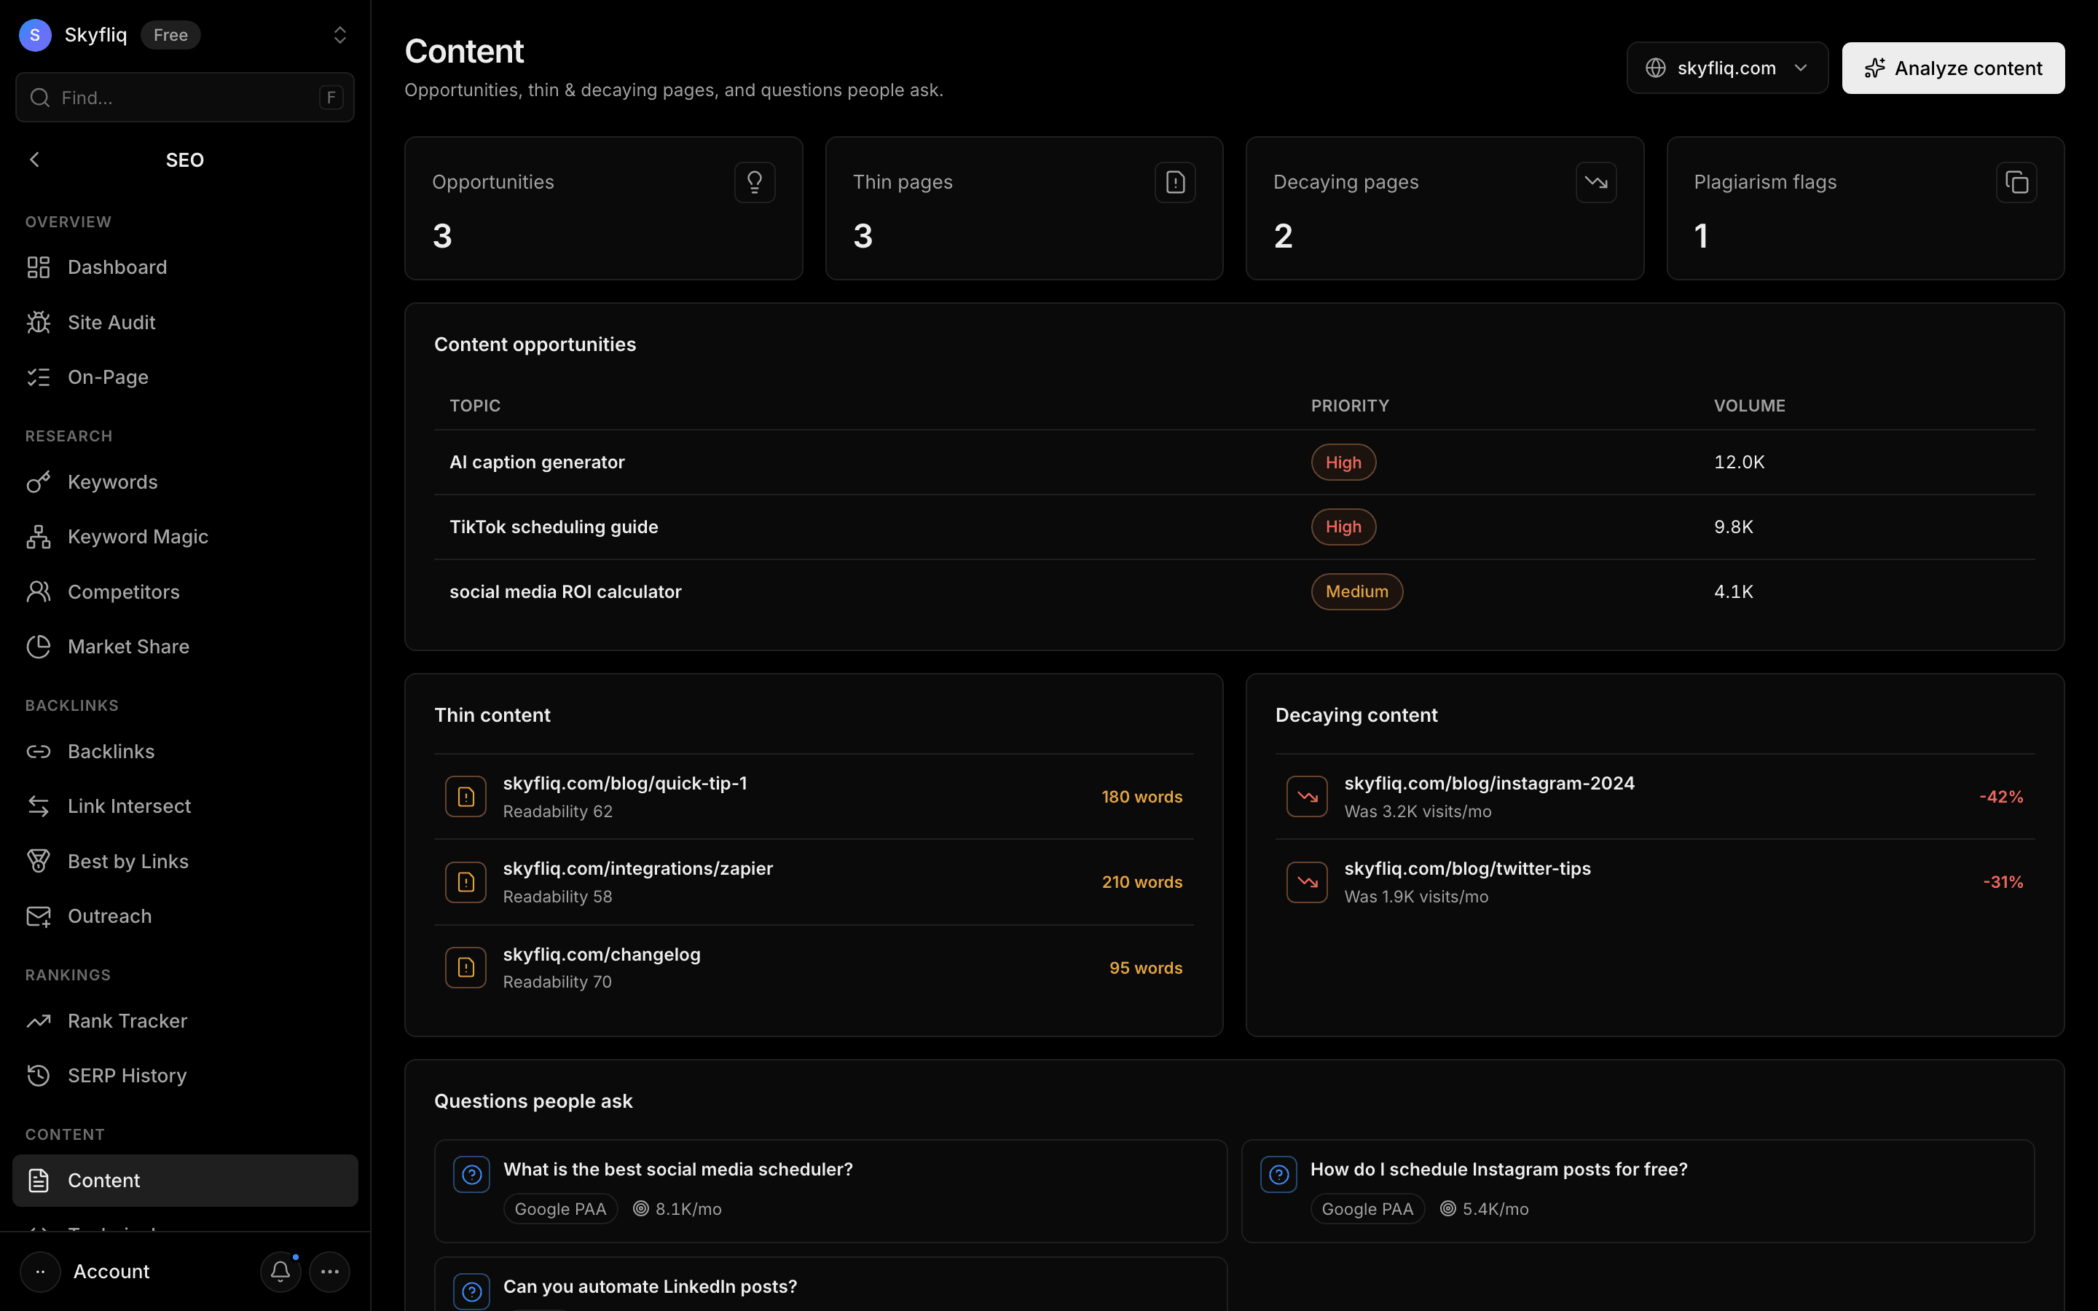Click the Decaying pages trend-down icon
Image resolution: width=2098 pixels, height=1311 pixels.
(1596, 182)
